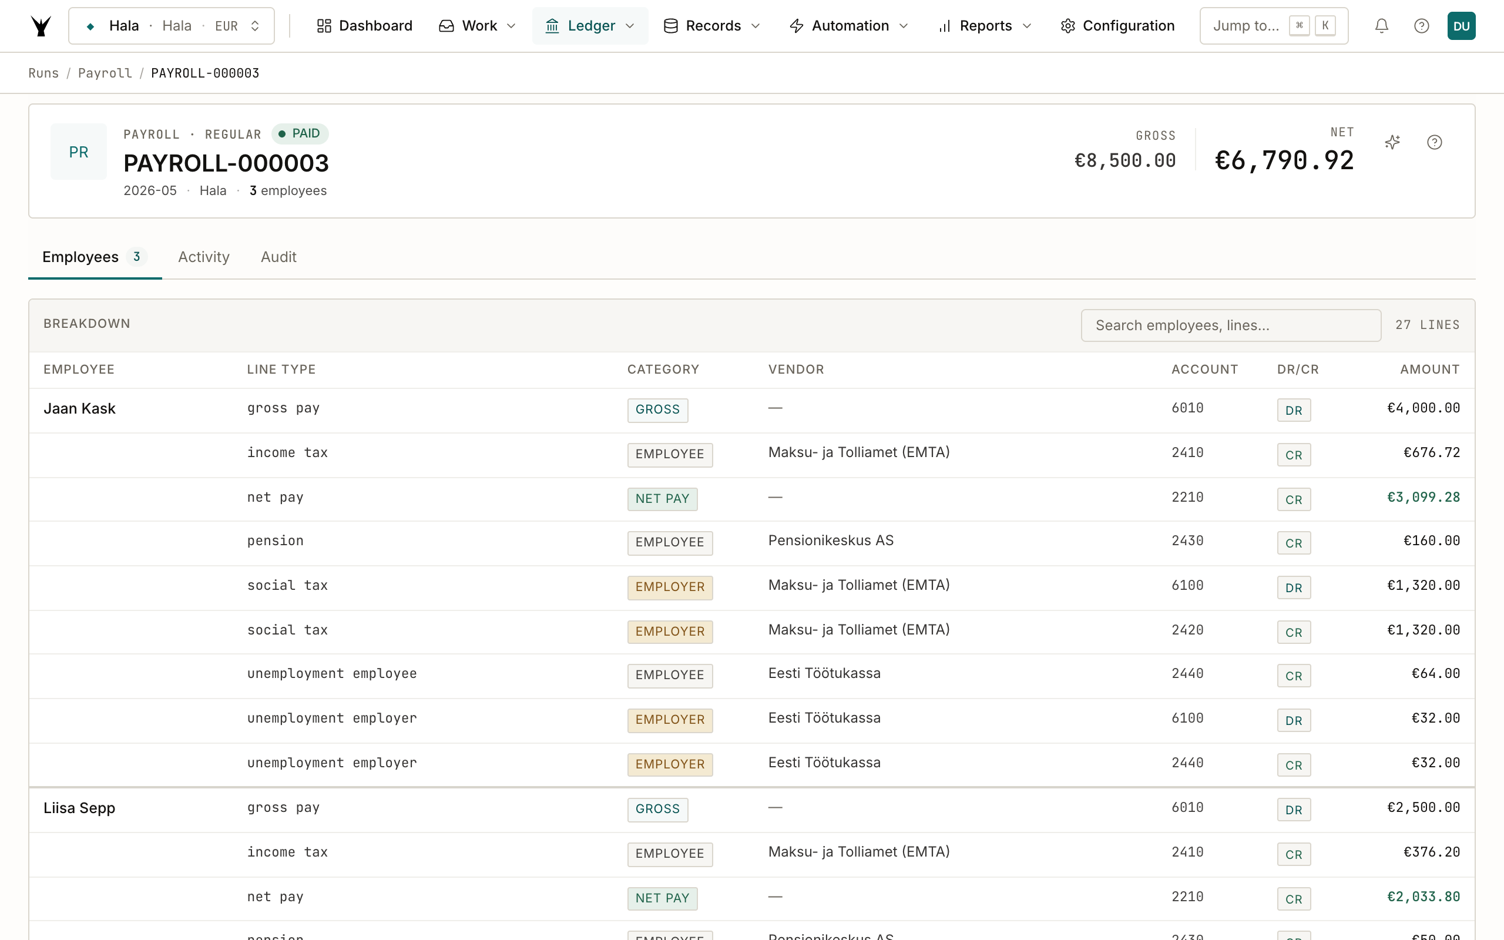The width and height of the screenshot is (1504, 940).
Task: Expand the Ledger menu
Action: 590,26
